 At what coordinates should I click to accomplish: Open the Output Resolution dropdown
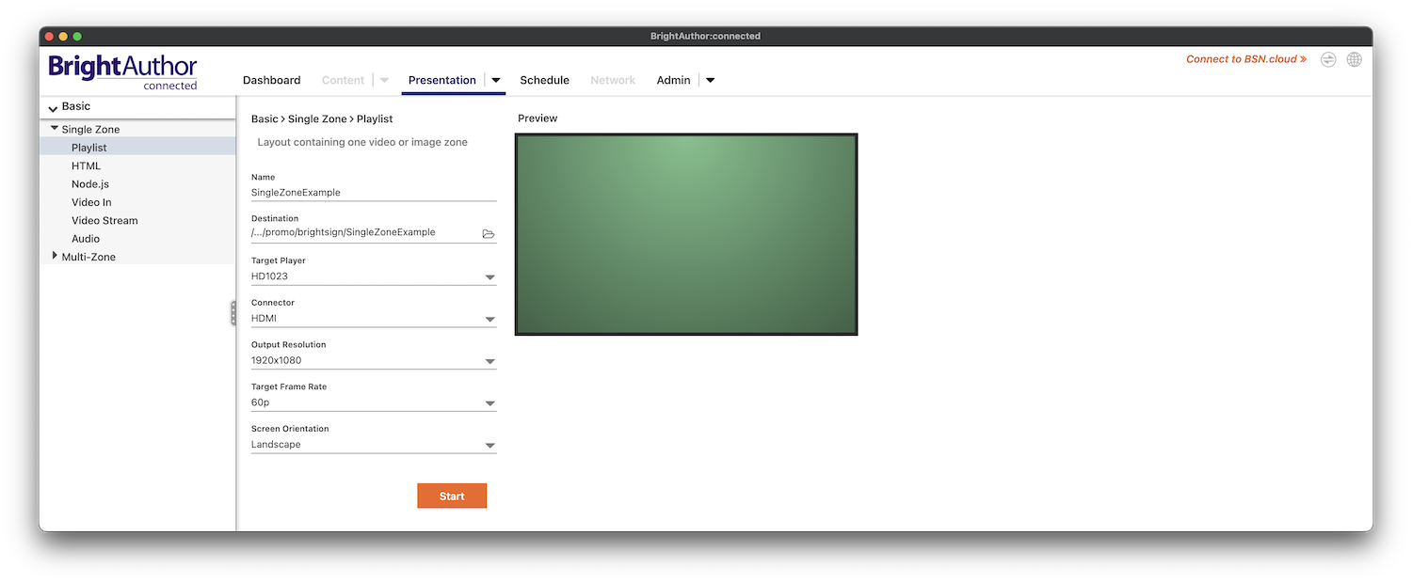[489, 360]
